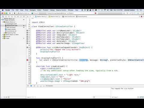Click the red error indicator in activity bar
Viewport: 144px width, 108px height.
[x=96, y=13]
